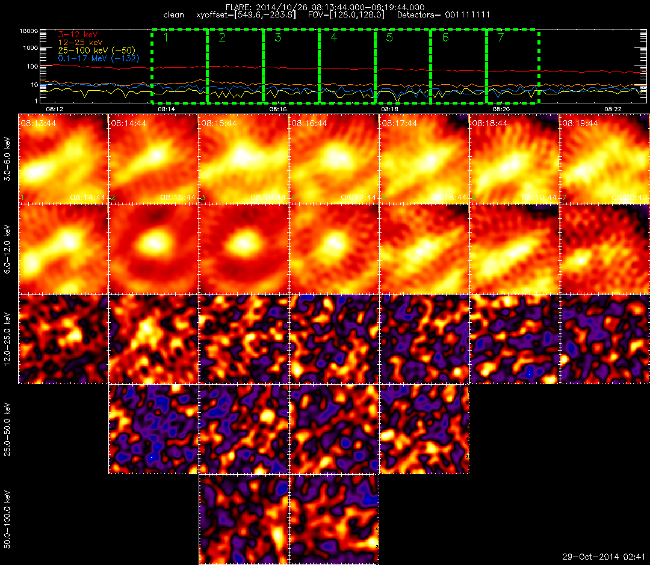The height and width of the screenshot is (565, 650).
Task: Click the 25-50 keV image for interval 2
Action: (x=153, y=429)
